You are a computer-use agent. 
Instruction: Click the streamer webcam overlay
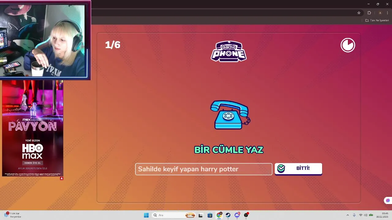[45, 40]
